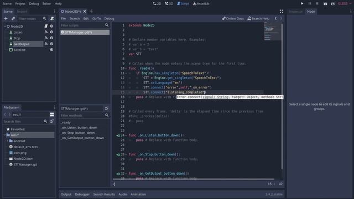This screenshot has height=199, width=354.
Task: Expand the android folder
Action: (x=7, y=141)
